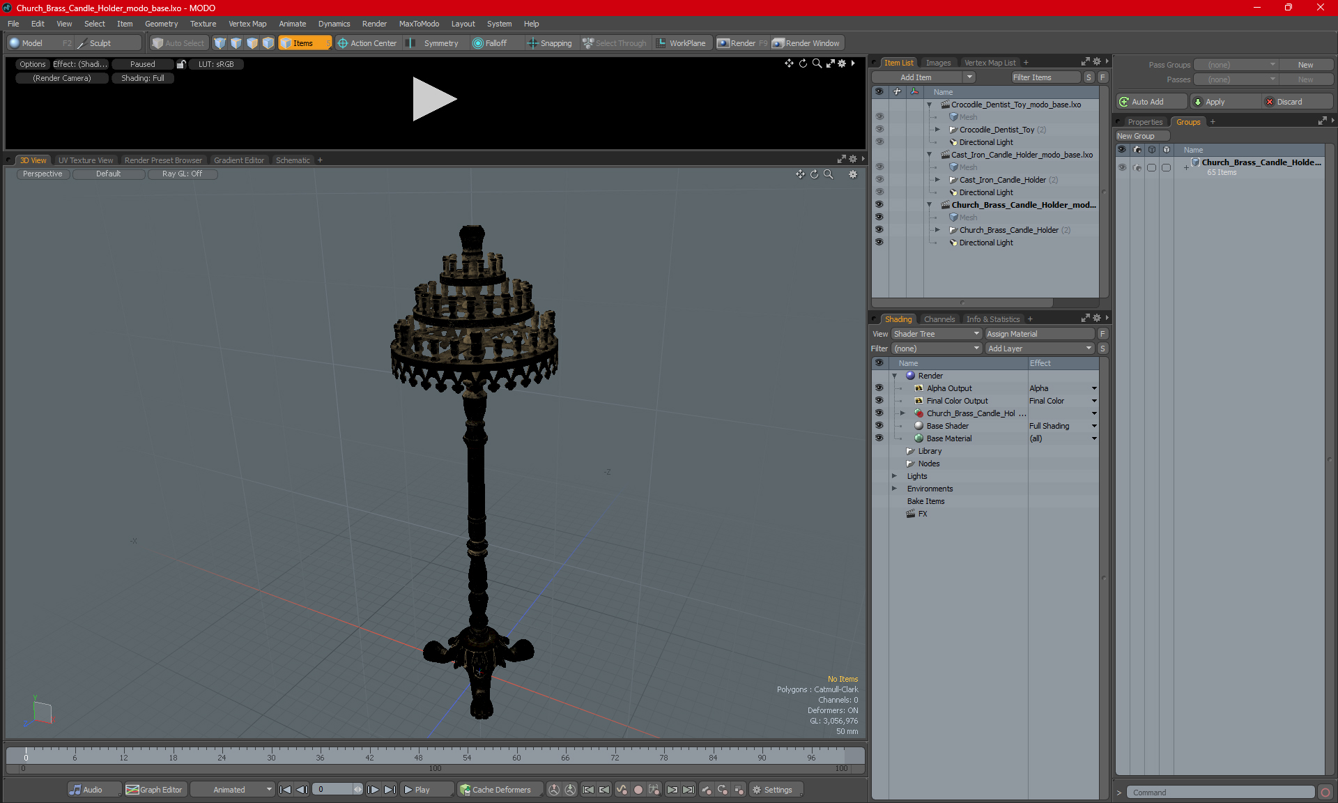This screenshot has width=1338, height=803.
Task: Toggle Snapping in the toolbar
Action: click(x=550, y=43)
